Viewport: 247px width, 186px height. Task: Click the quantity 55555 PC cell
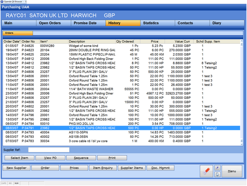[x=132, y=89]
